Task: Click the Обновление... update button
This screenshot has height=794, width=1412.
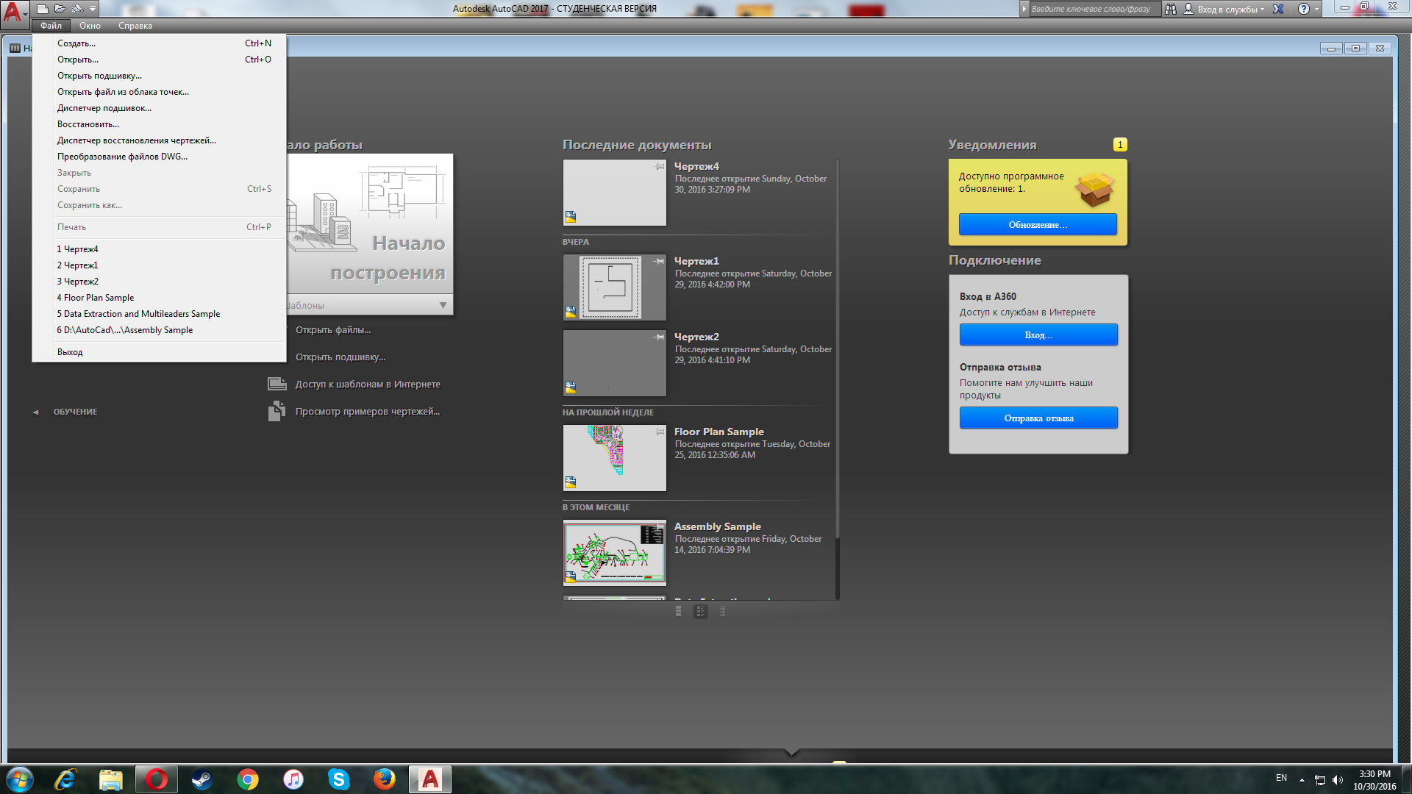Action: [1038, 225]
